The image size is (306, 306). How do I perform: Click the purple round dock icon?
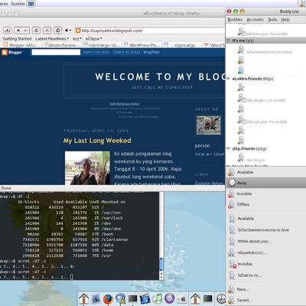click(170, 298)
